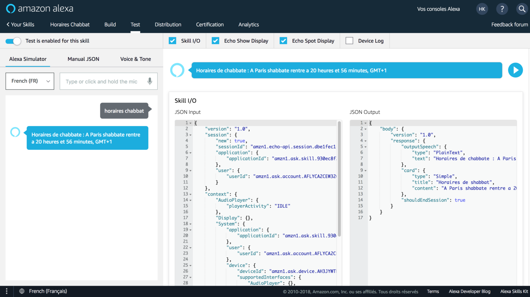Image resolution: width=530 pixels, height=297 pixels.
Task: Toggle test enabled switch for this skill
Action: pos(13,41)
